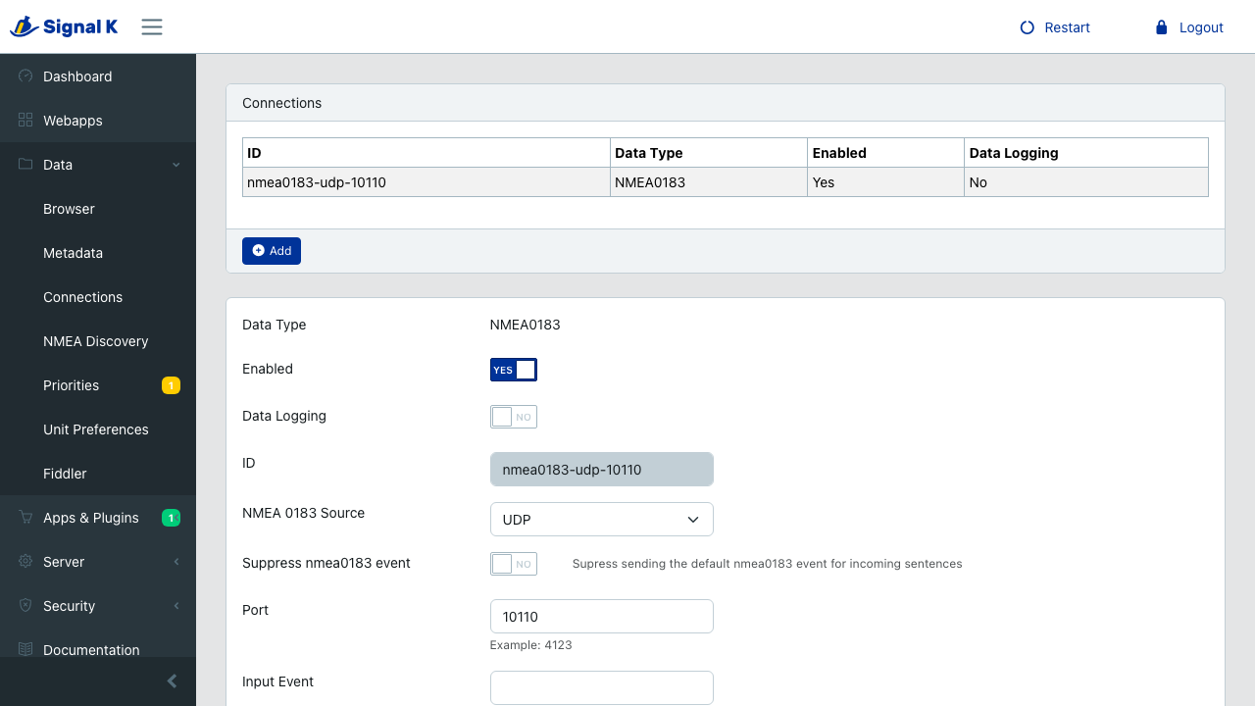Open the NMEA 0183 Source dropdown
1255x706 pixels.
602,520
